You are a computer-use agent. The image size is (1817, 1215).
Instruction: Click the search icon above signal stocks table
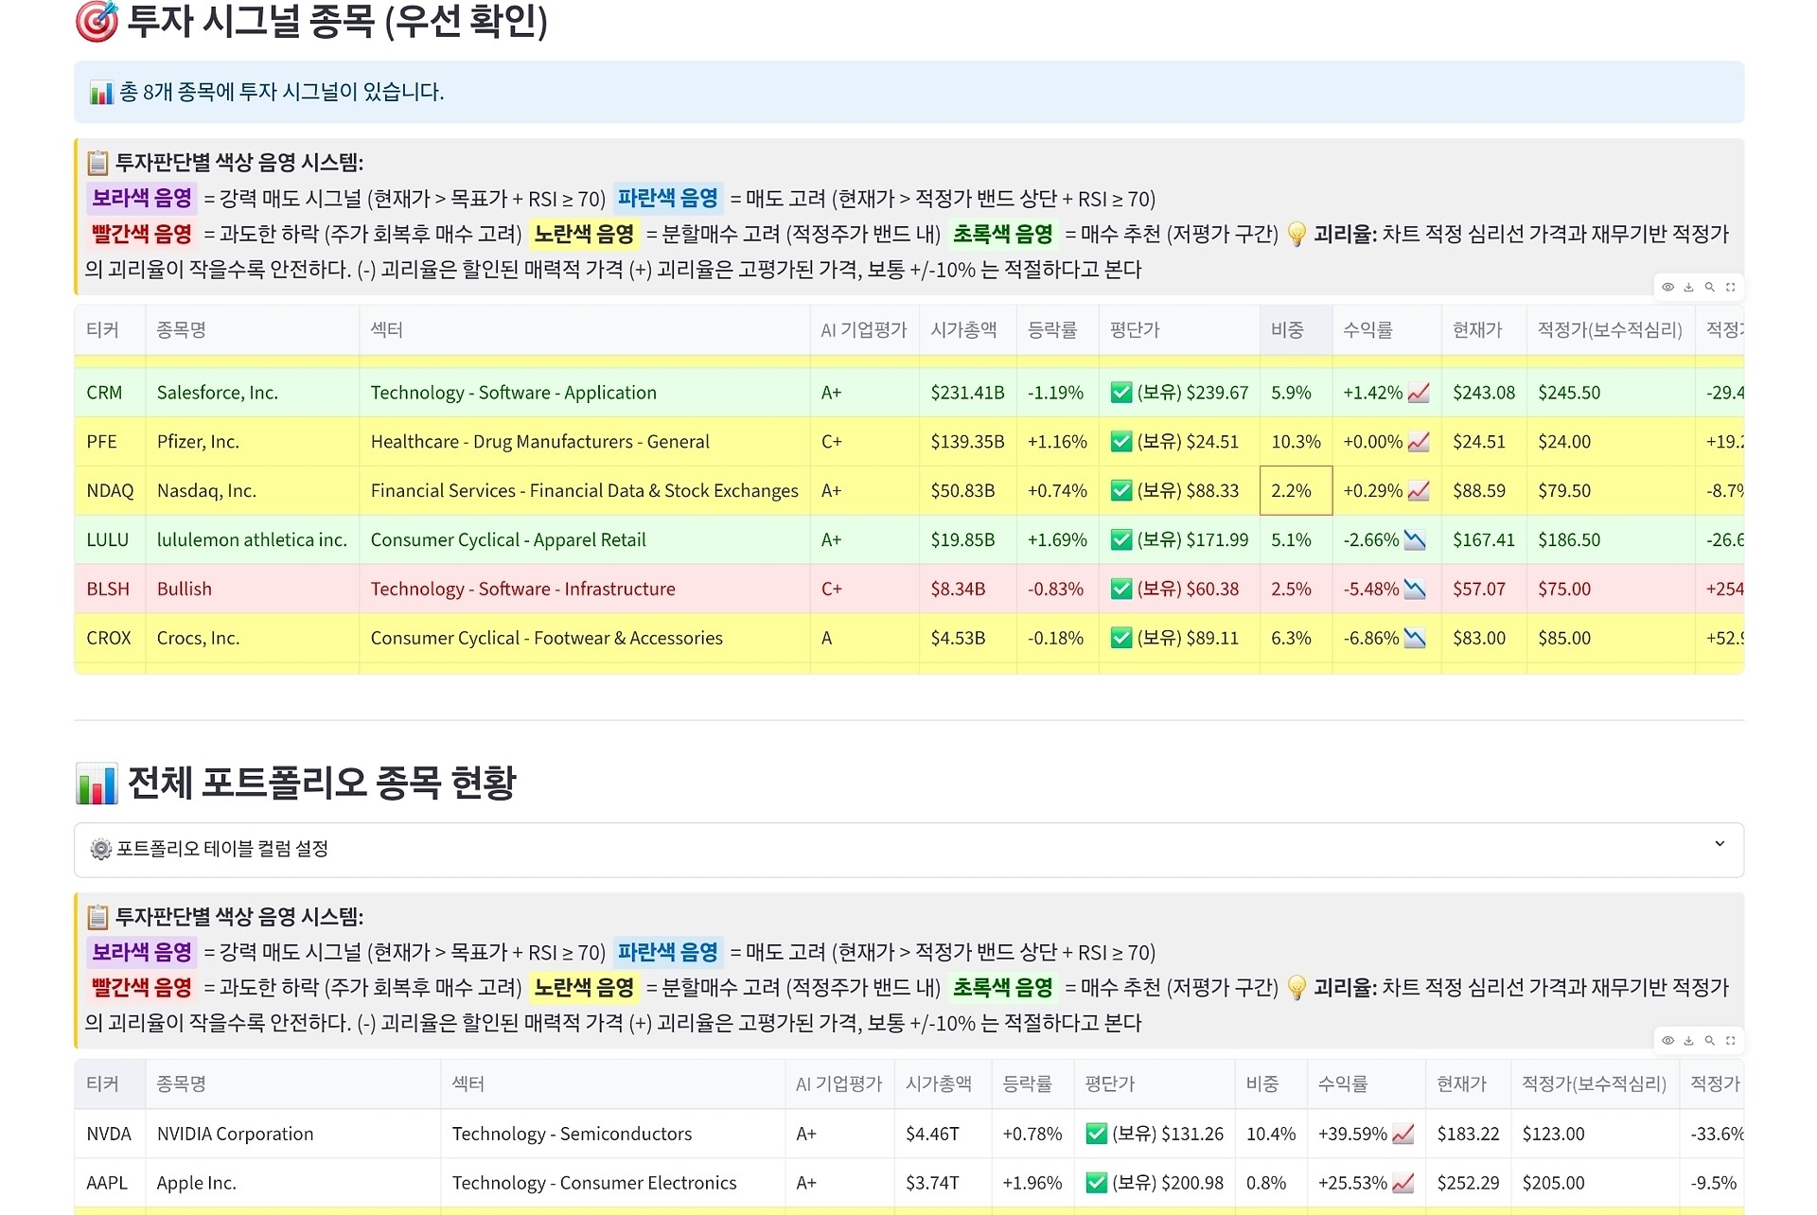coord(1709,287)
